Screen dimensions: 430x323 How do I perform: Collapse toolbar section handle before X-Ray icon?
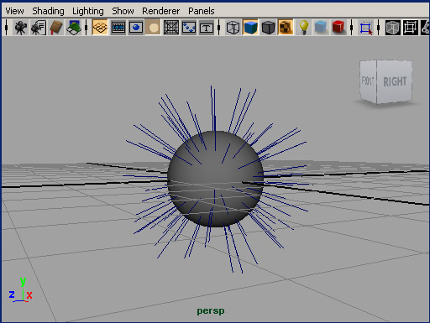coord(379,28)
